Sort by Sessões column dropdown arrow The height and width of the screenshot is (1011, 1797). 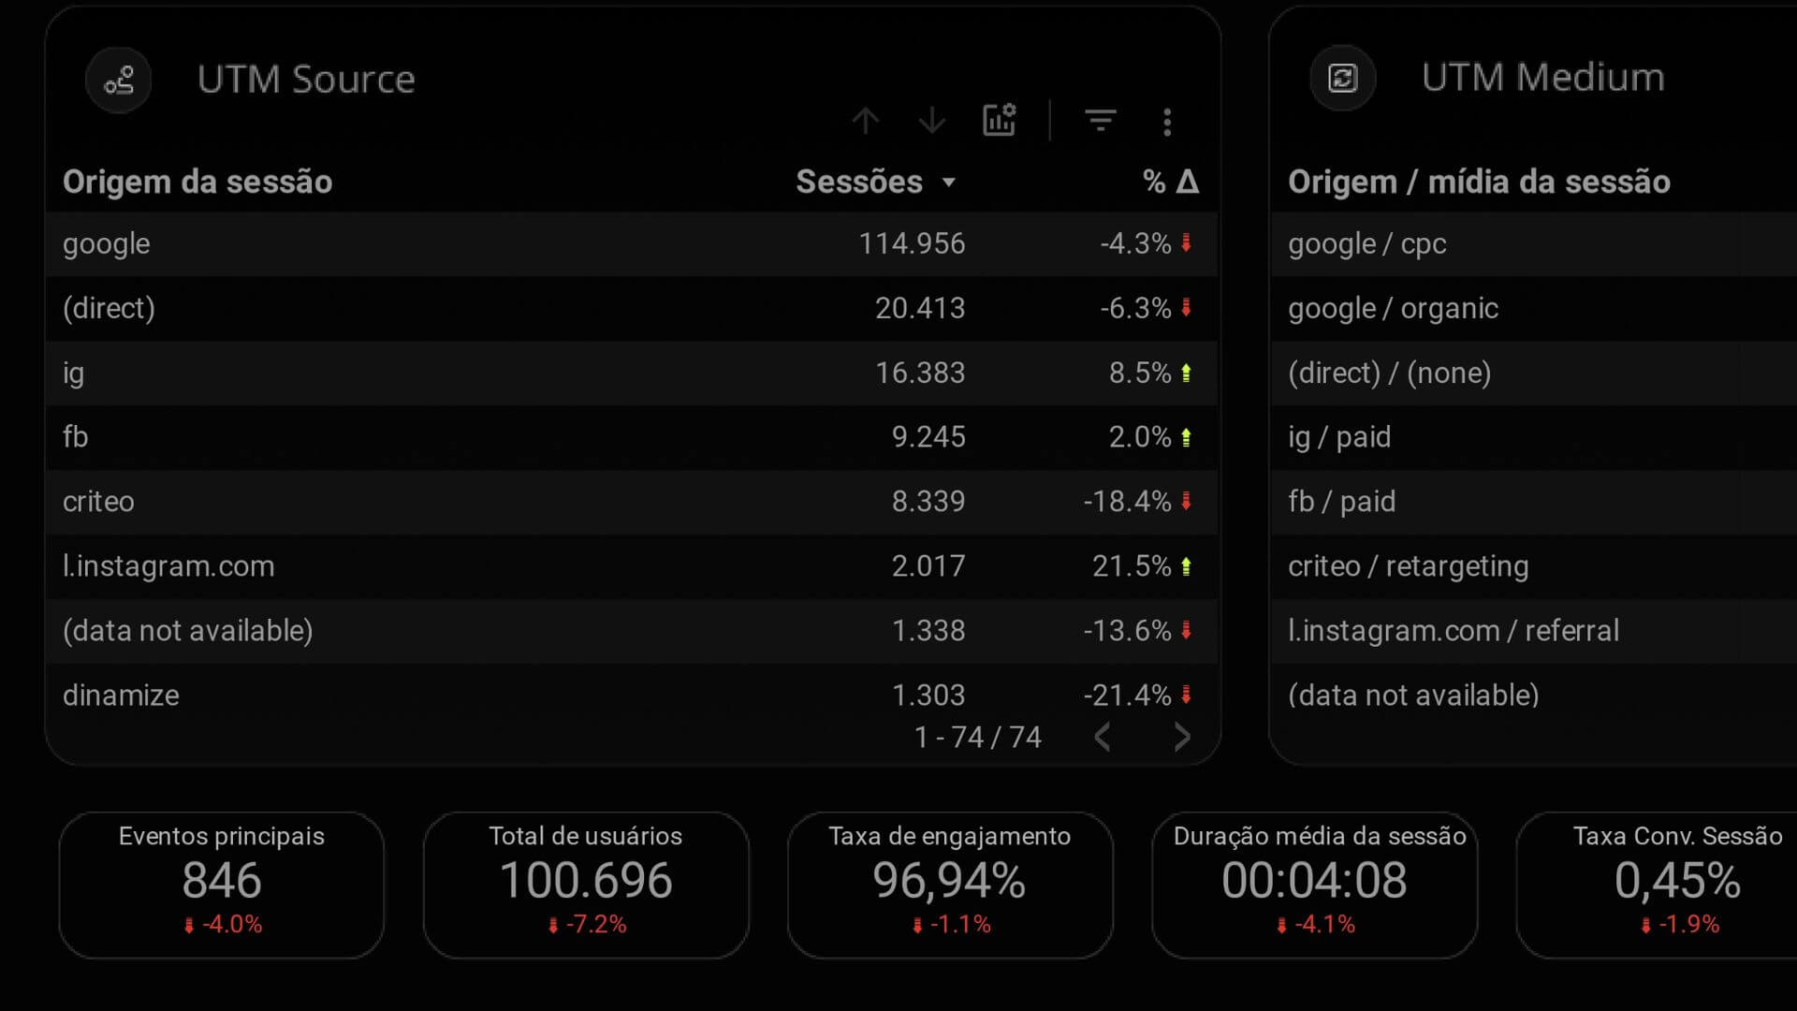[x=949, y=183]
